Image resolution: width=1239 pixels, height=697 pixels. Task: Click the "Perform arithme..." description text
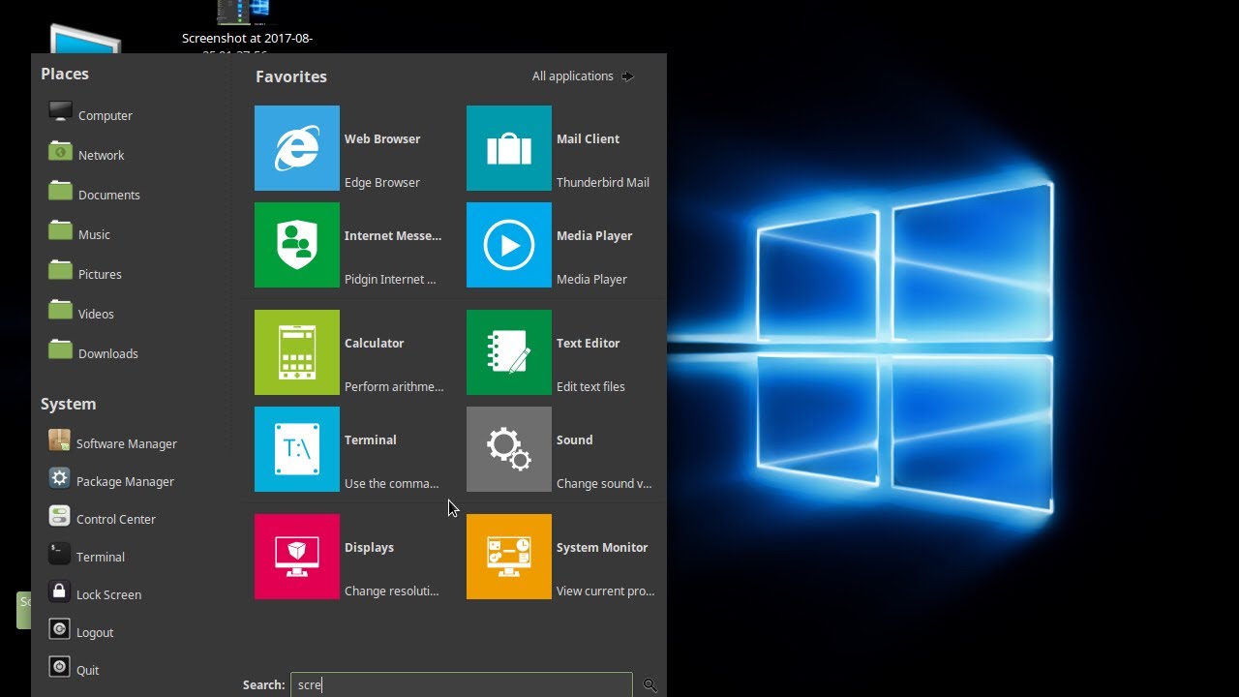pos(394,386)
